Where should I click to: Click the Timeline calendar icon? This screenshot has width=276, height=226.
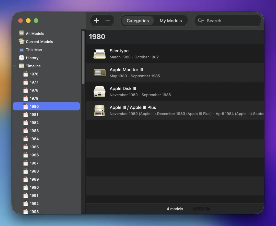[21, 66]
